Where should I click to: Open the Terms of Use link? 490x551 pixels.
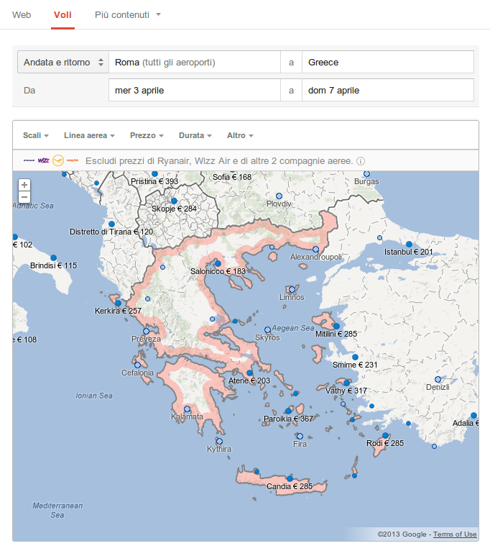[x=455, y=534]
